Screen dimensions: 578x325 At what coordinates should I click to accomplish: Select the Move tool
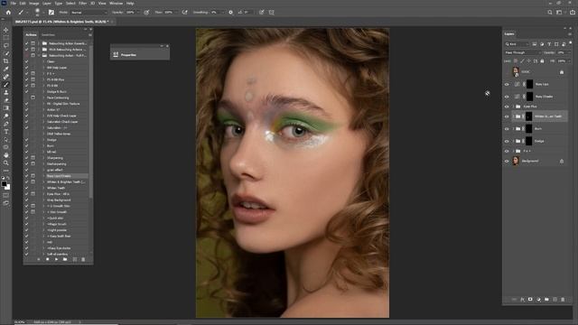click(x=6, y=30)
